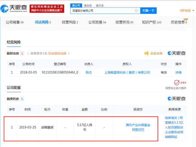This screenshot has width=196, height=147.
Task: Select the 经营状况 65 section tab
Action: tap(124, 22)
